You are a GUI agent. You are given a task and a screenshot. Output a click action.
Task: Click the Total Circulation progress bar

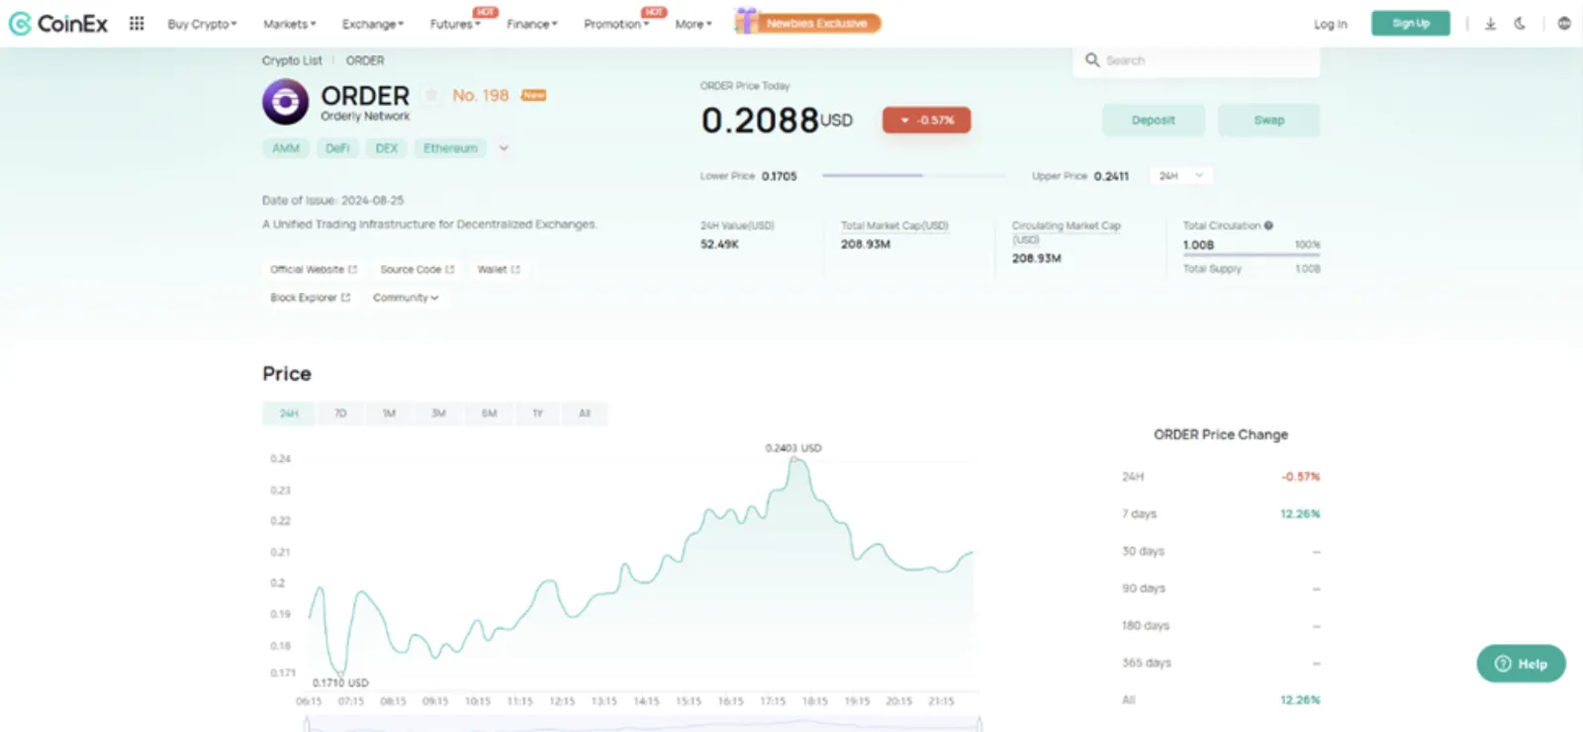click(1252, 255)
